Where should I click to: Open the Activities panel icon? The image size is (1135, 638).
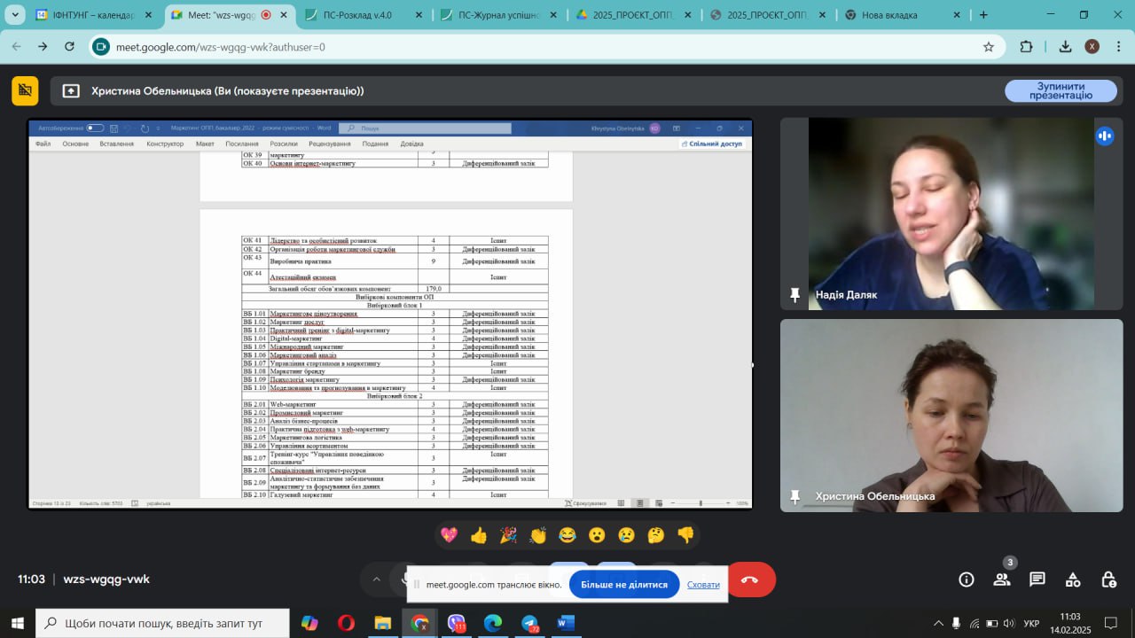1073,580
